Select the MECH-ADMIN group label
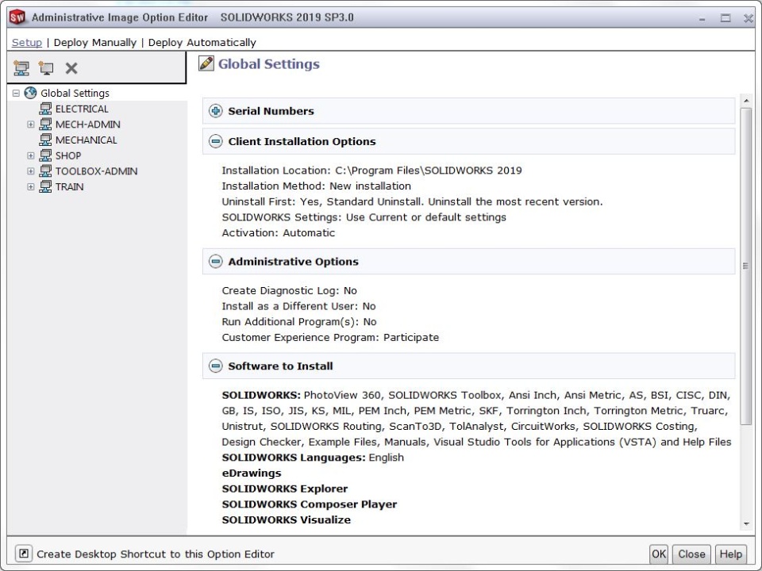 (x=87, y=125)
